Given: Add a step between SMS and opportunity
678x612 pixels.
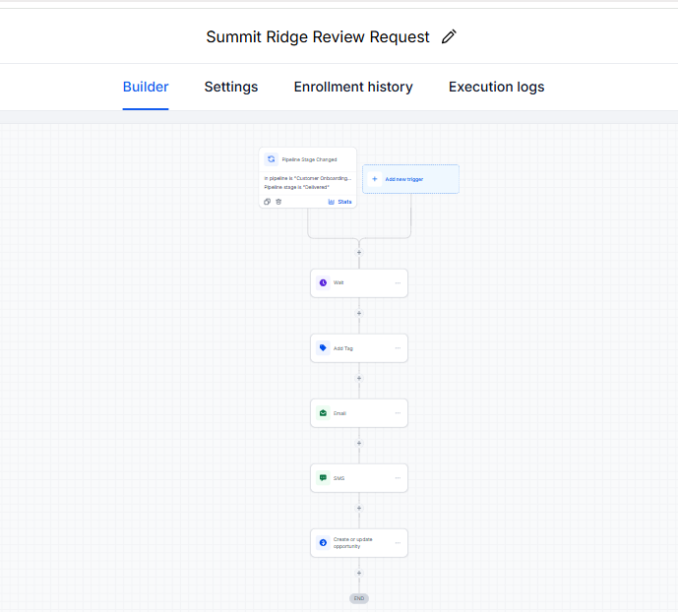Looking at the screenshot, I should coord(359,508).
